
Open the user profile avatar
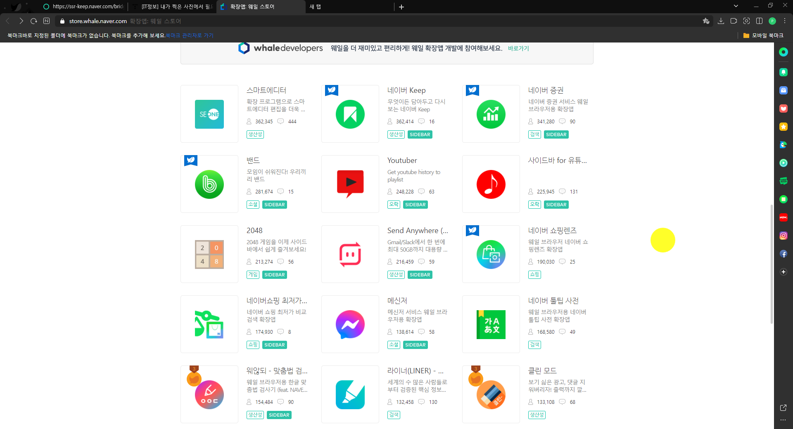[x=772, y=21]
